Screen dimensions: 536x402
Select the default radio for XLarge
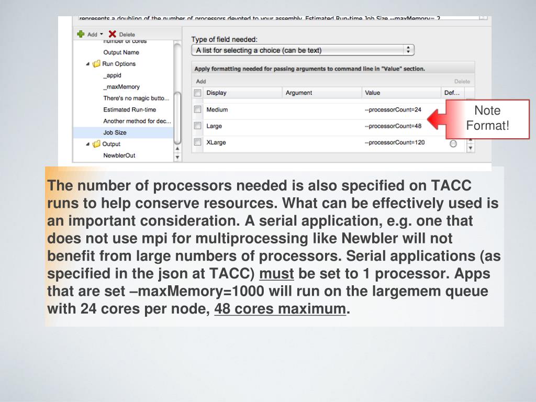point(453,143)
